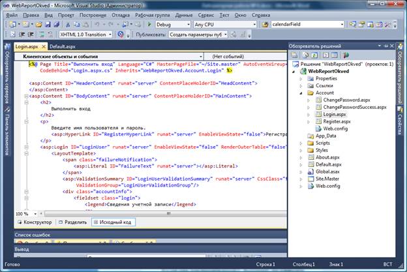The image size is (407, 272).
Task: Select the Исходный код source view
Action: 113,222
